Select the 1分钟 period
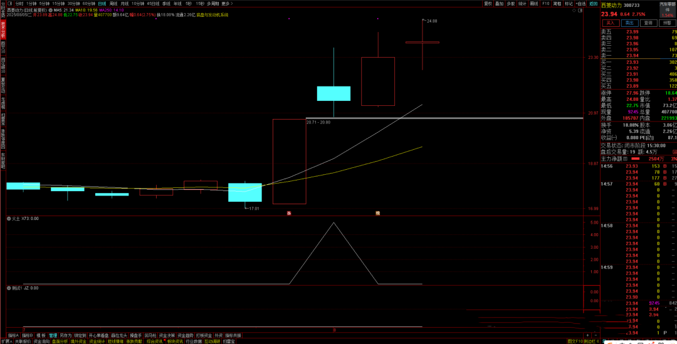Screen dimensions: 677x344 (31, 4)
